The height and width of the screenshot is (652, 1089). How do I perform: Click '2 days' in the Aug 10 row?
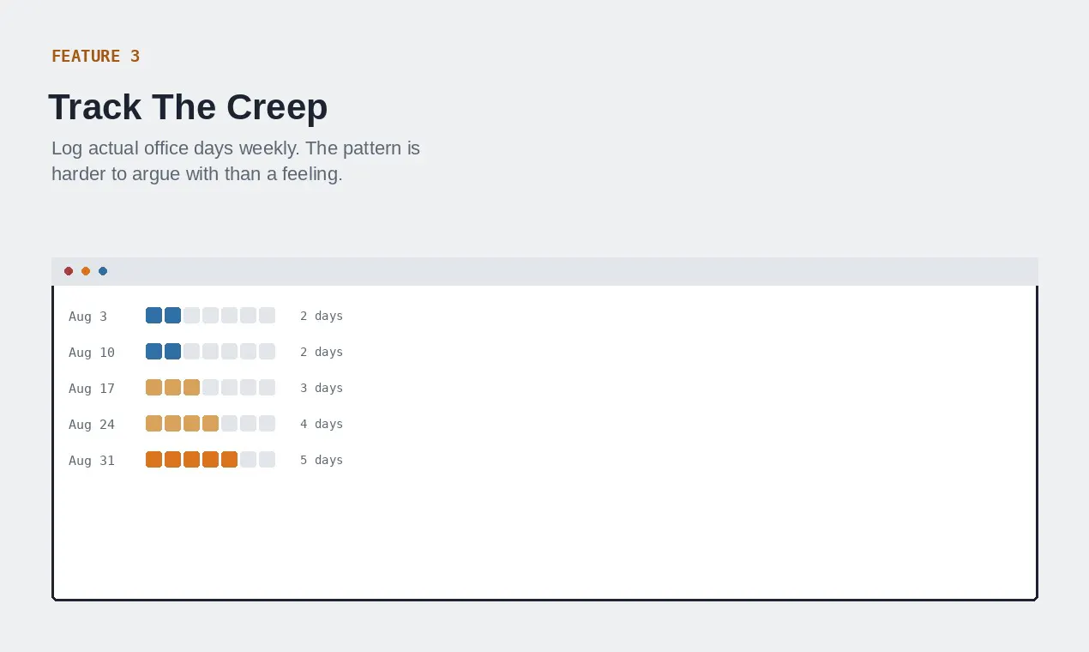[x=322, y=352]
